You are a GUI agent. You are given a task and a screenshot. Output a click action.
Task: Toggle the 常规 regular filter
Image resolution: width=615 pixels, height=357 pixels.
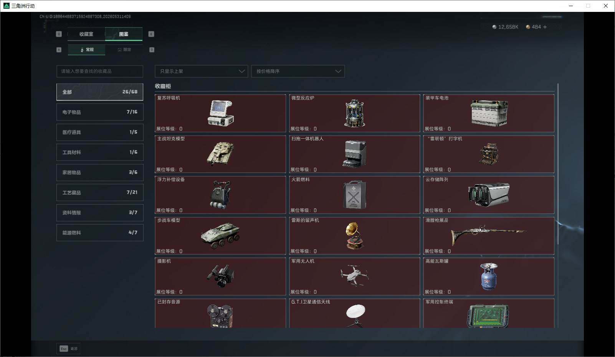click(86, 50)
